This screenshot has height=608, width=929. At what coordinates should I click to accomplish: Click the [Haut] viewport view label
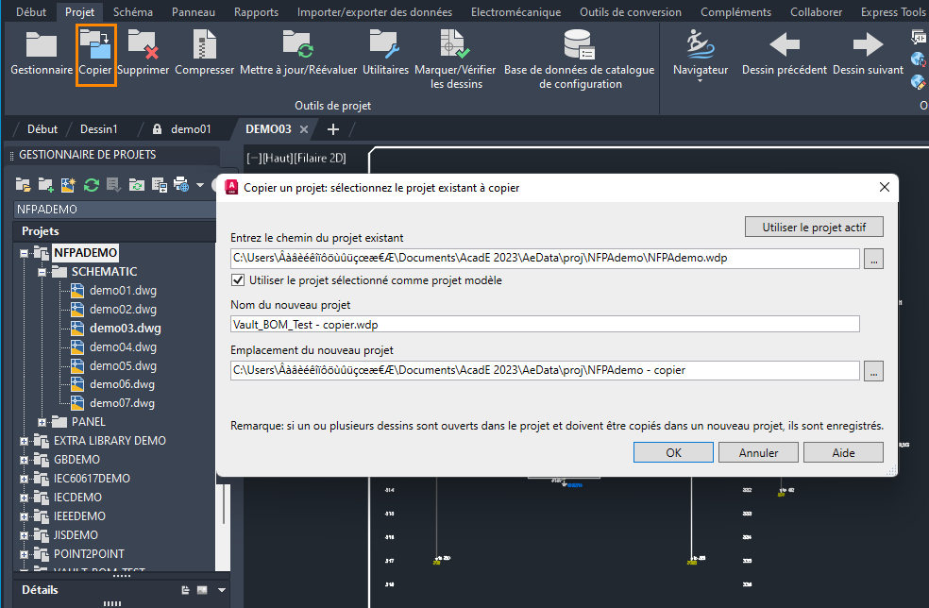(x=278, y=159)
